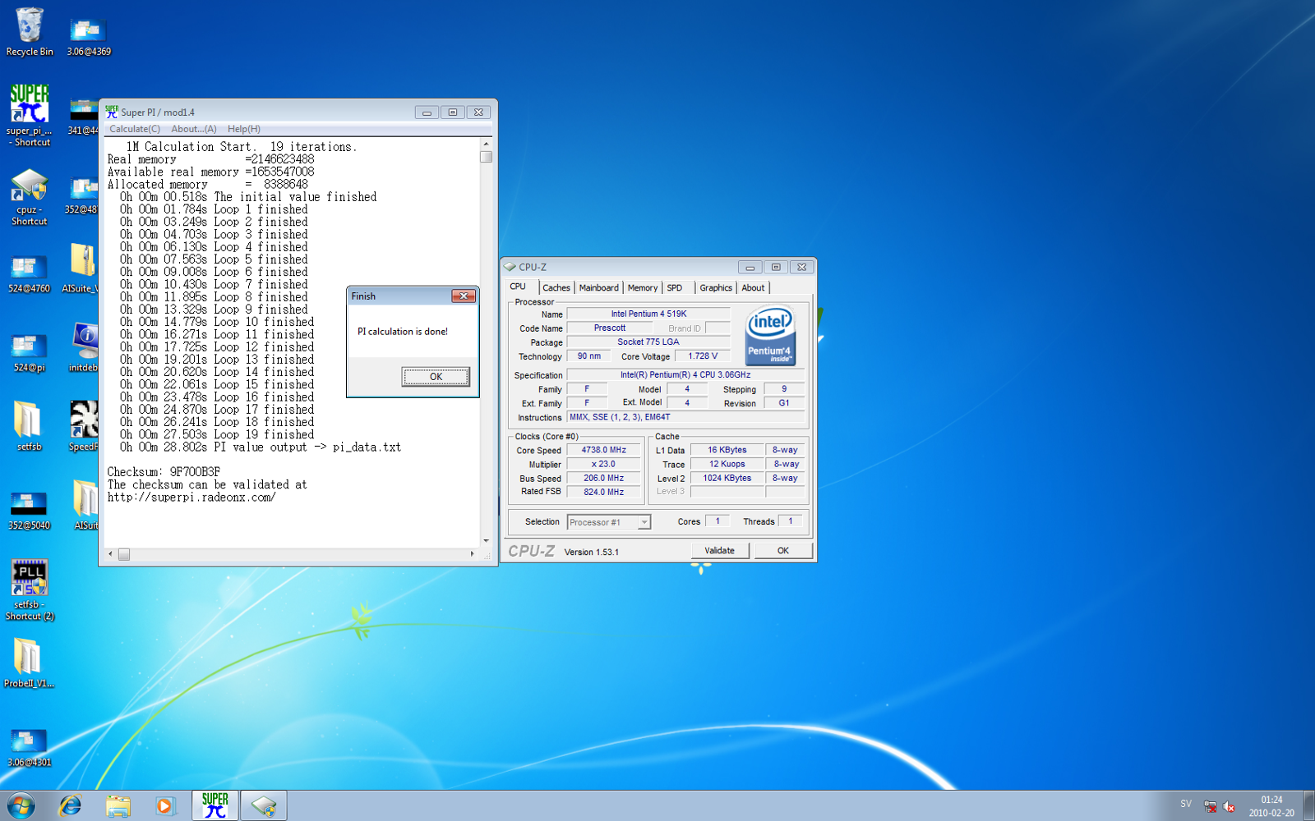Open the Help(H) menu in Super PI
This screenshot has width=1315, height=821.
pos(244,129)
